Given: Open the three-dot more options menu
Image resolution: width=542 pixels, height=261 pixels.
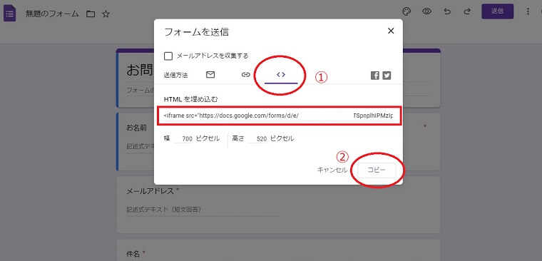Looking at the screenshot, I should coord(528,11).
